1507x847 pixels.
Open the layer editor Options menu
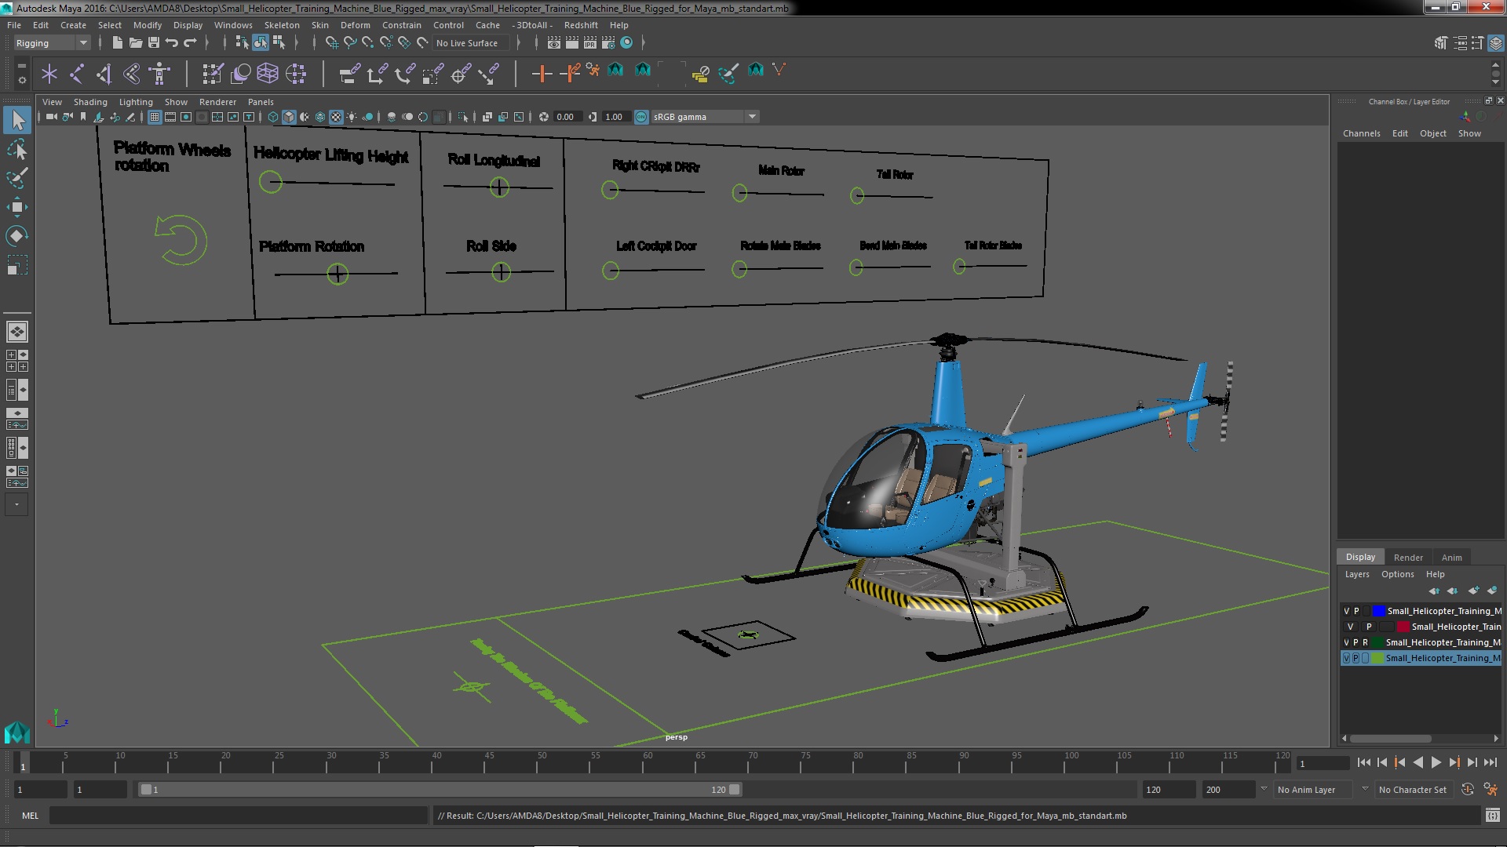[1398, 574]
